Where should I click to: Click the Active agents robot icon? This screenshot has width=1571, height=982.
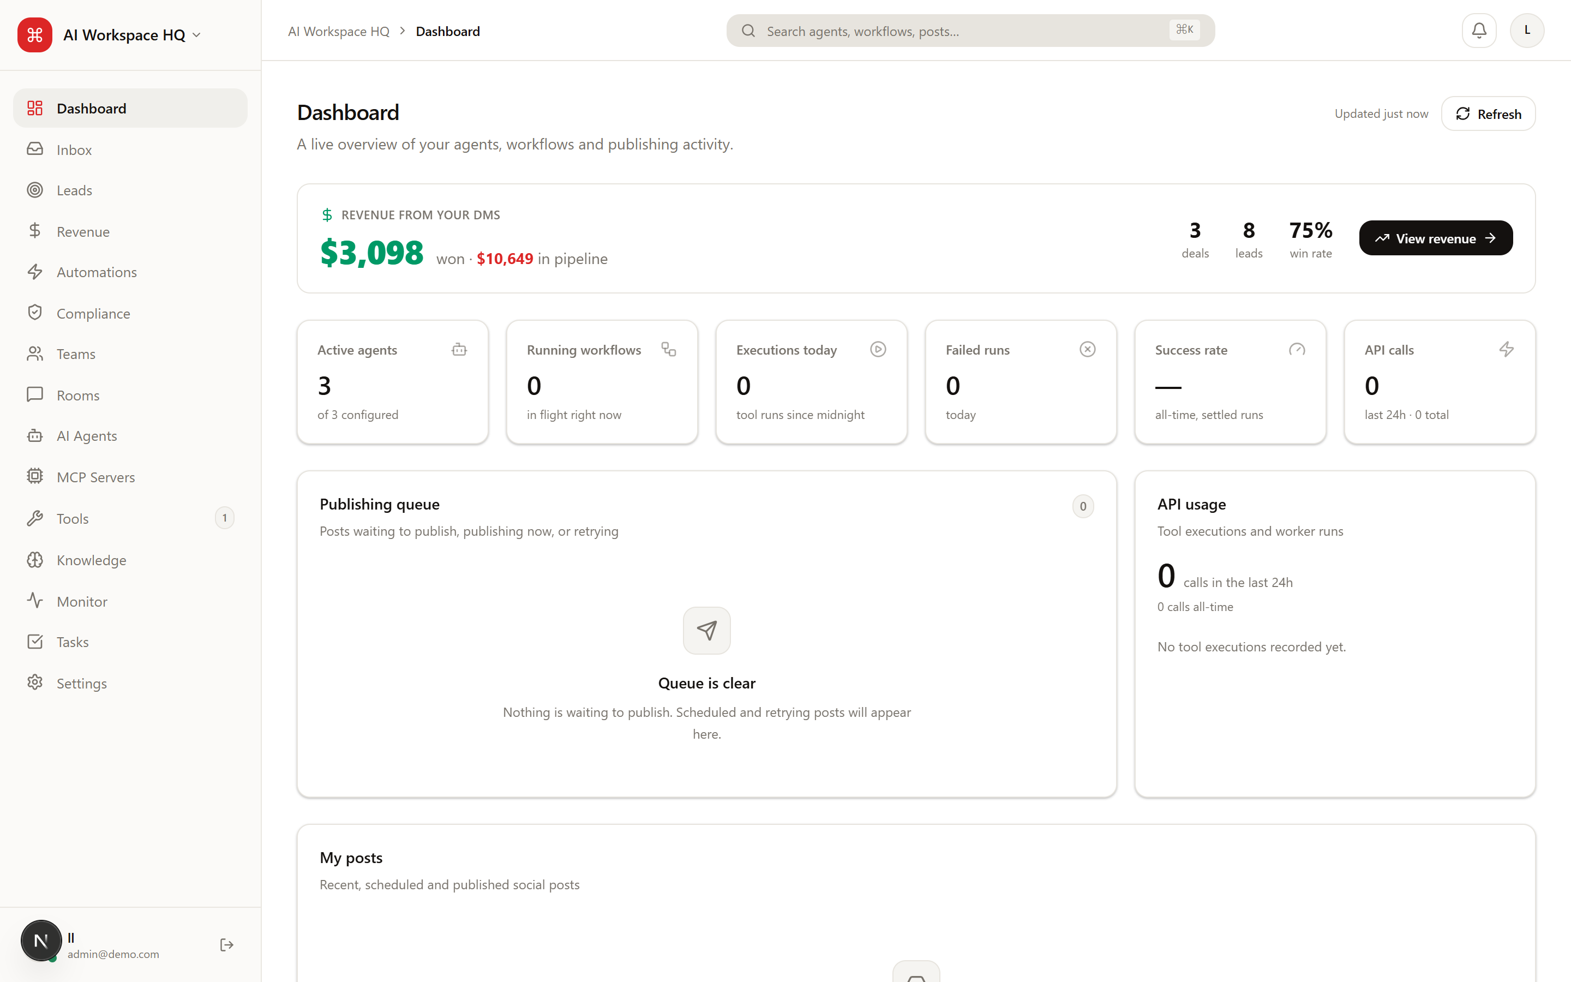coord(460,349)
